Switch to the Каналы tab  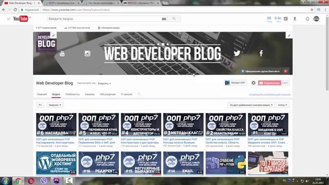(89, 94)
